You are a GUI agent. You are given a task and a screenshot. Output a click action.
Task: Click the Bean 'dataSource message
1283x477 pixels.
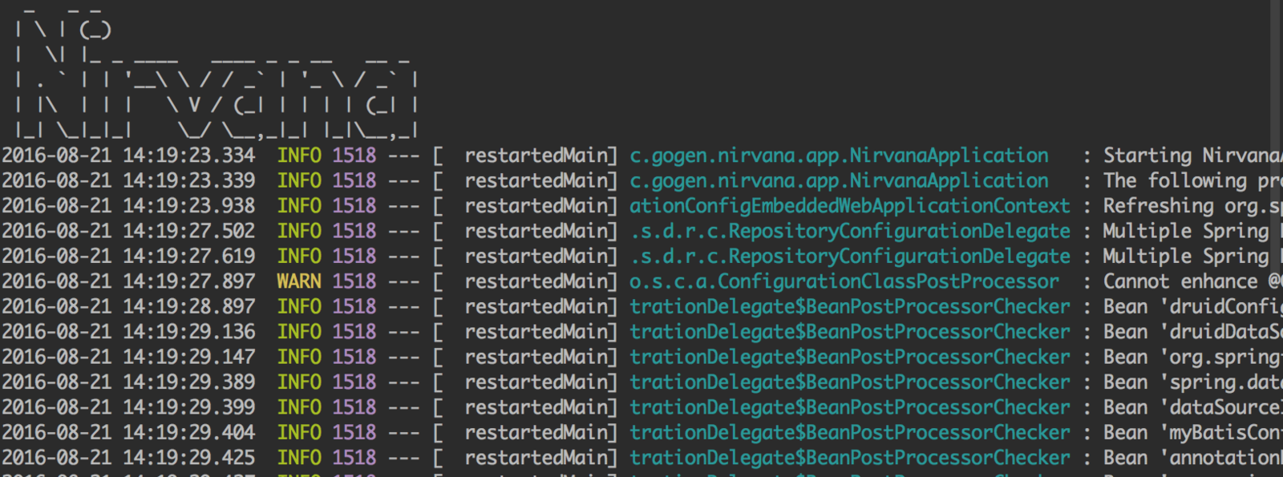pyautogui.click(x=1192, y=407)
